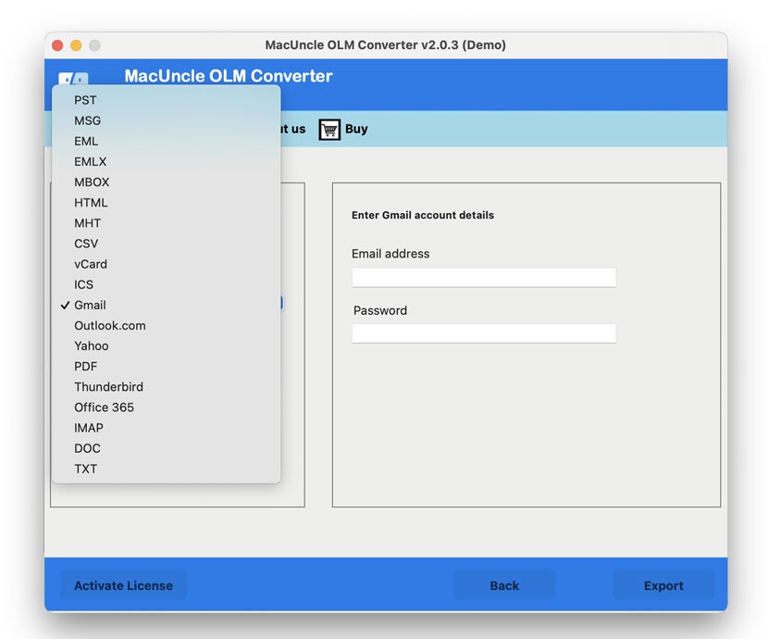Choose PDF as export format

point(84,366)
